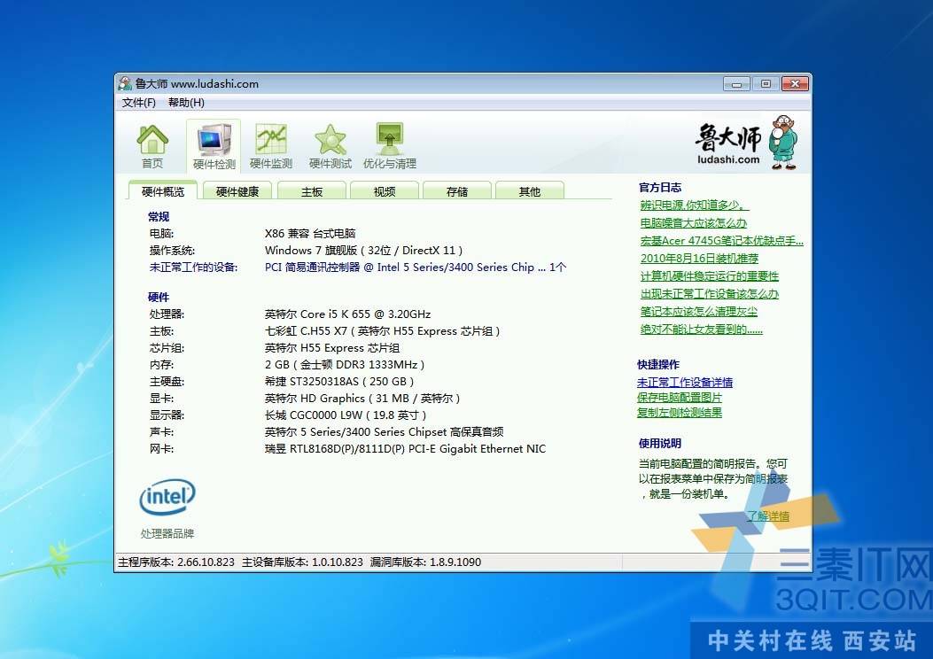Click the PCI 简易通讯控制器 abnormal device entry
The image size is (933, 659).
(416, 267)
